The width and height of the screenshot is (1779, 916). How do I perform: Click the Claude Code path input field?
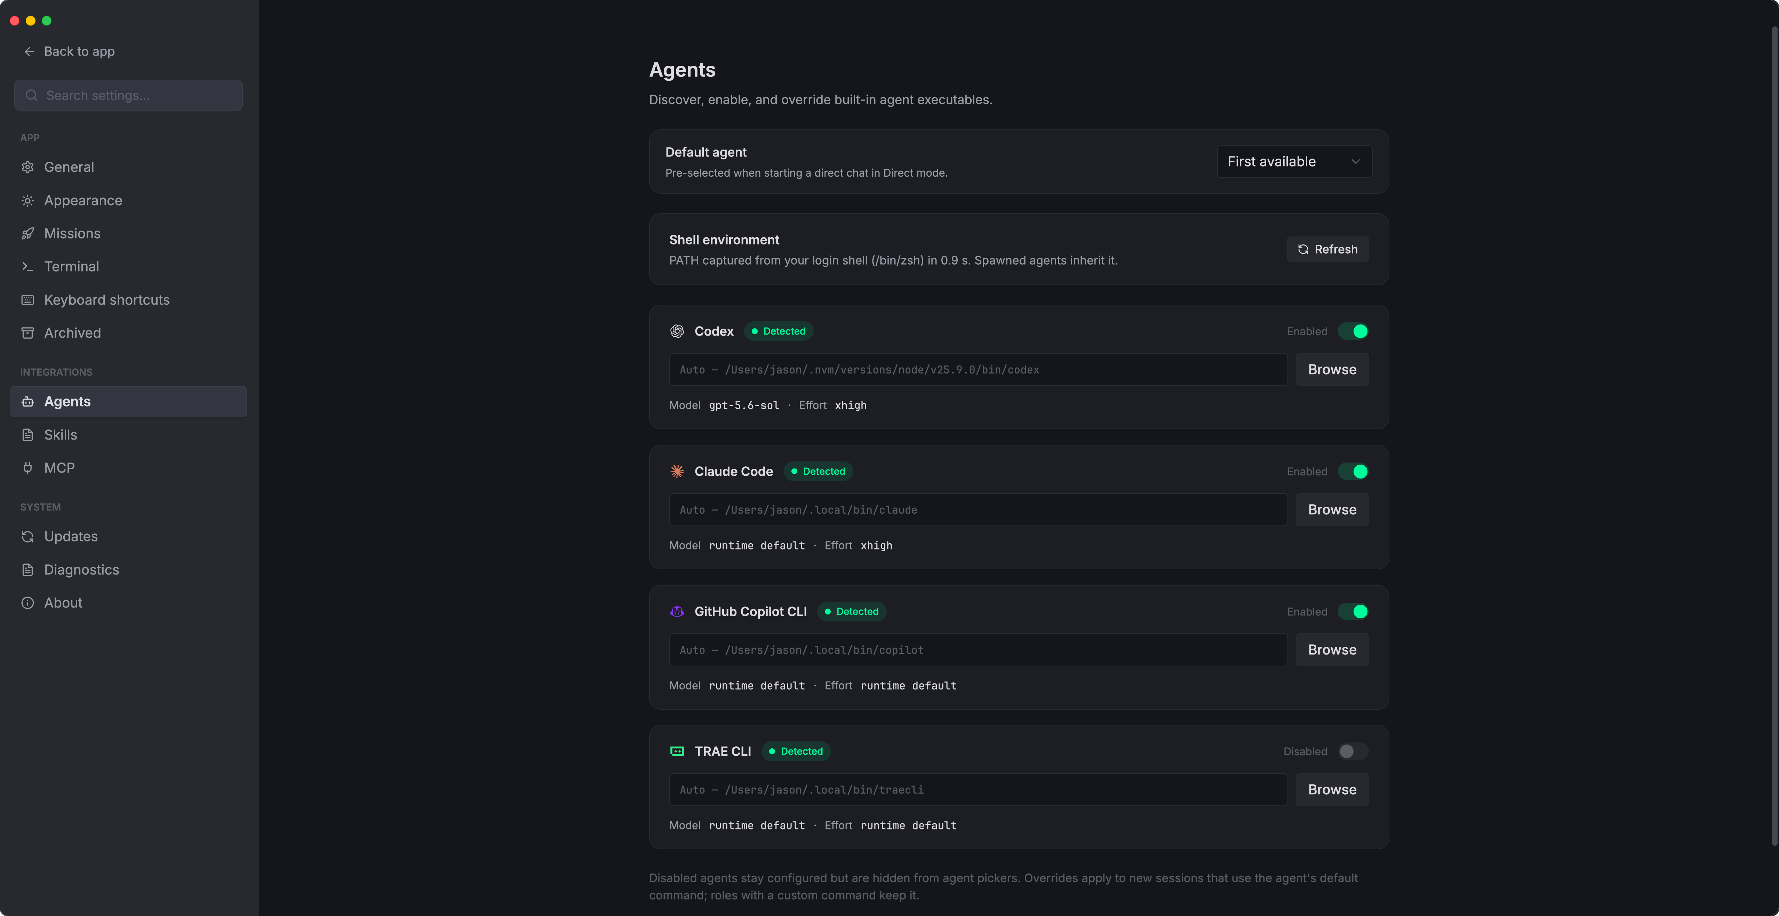click(978, 509)
